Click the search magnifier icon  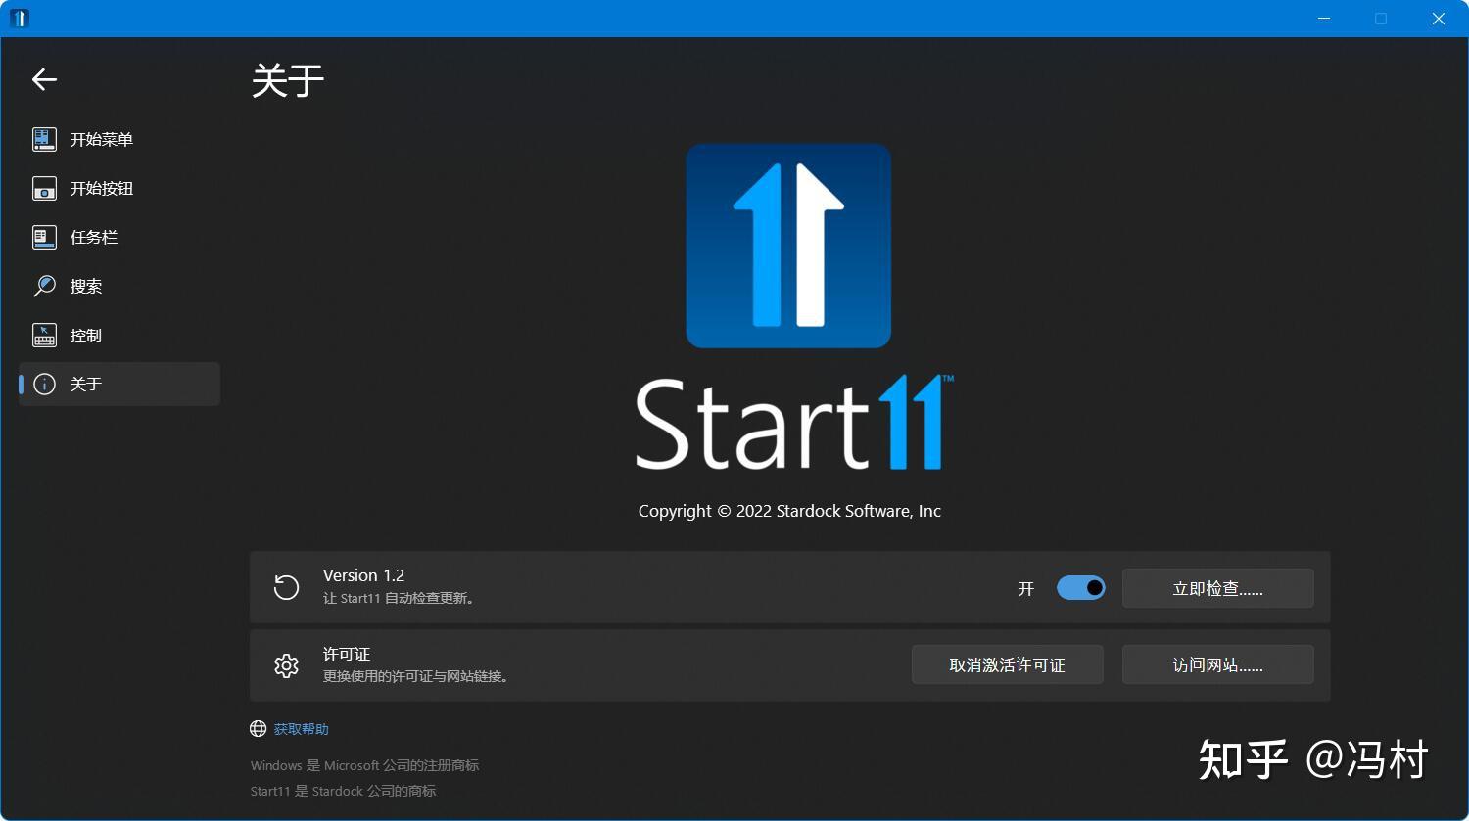tap(44, 286)
